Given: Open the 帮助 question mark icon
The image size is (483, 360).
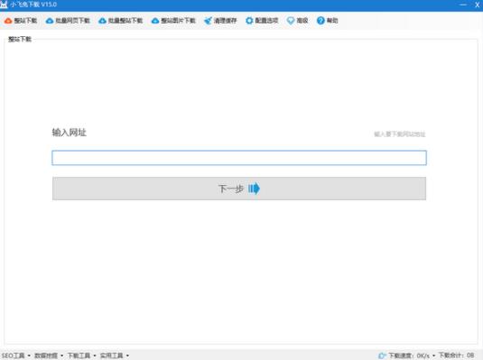Looking at the screenshot, I should (x=320, y=21).
